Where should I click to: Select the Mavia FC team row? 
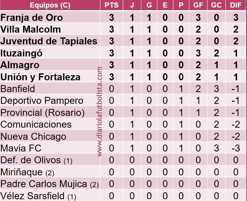pyautogui.click(x=21, y=148)
